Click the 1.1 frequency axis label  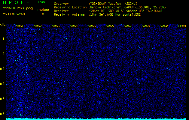point(3,39)
